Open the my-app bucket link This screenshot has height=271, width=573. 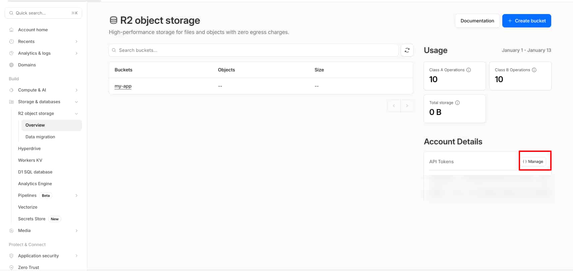pos(123,86)
